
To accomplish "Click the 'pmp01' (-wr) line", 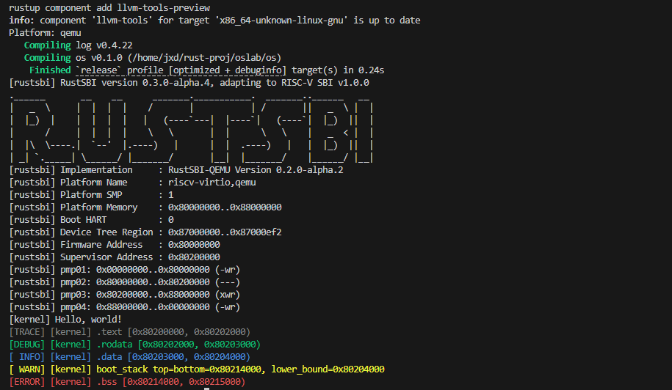I will click(124, 270).
